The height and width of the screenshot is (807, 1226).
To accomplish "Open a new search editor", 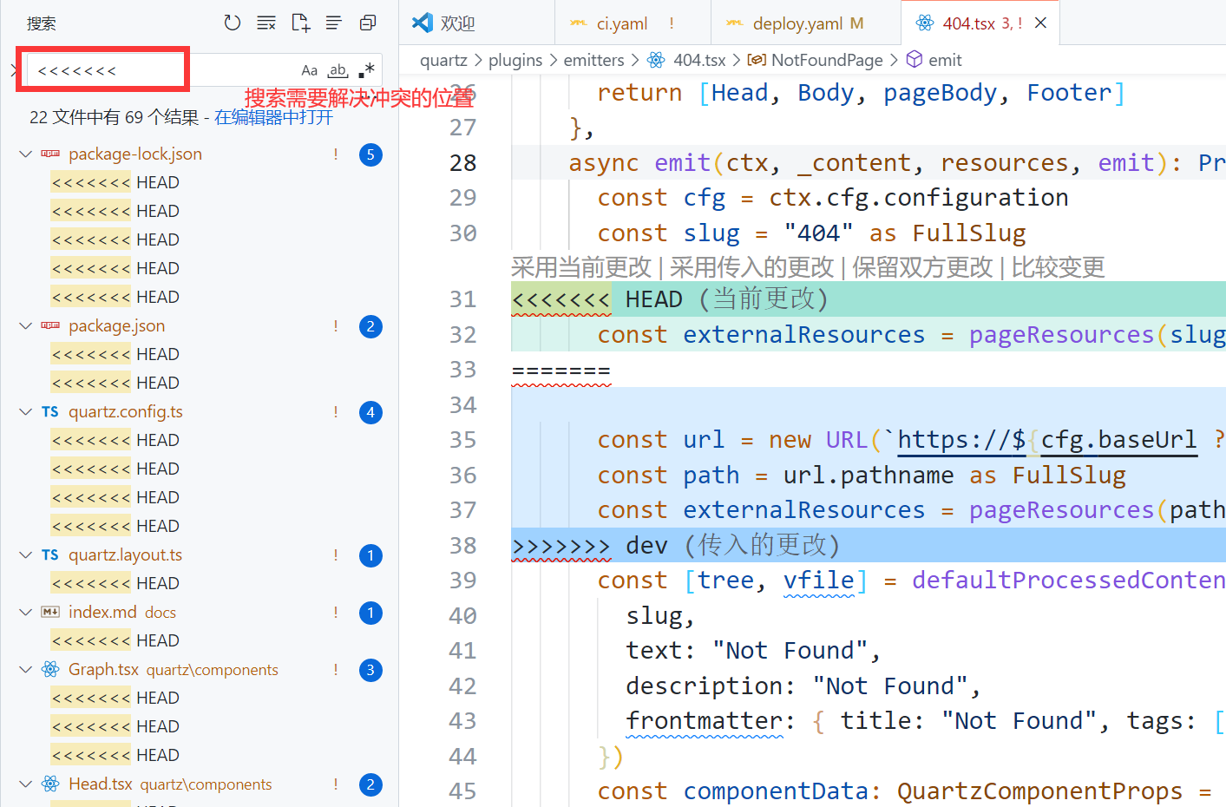I will [300, 23].
